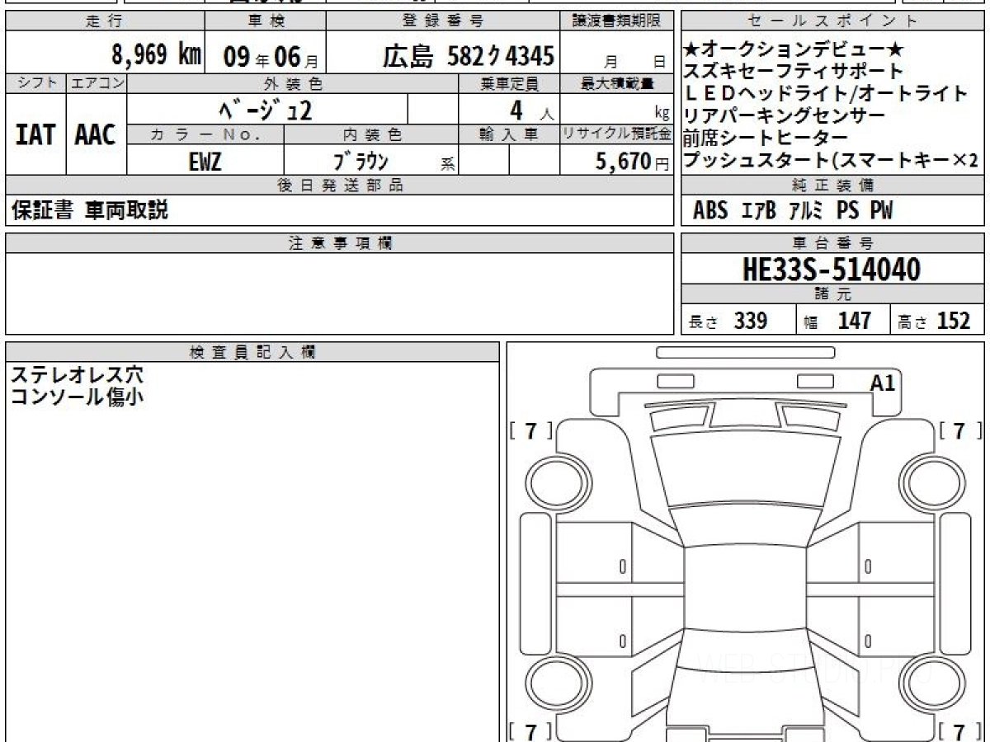Select the 最大積載量 header

(617, 83)
